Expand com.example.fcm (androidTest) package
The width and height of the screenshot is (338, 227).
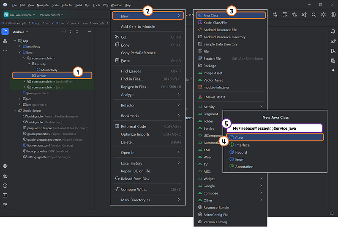click(24, 81)
